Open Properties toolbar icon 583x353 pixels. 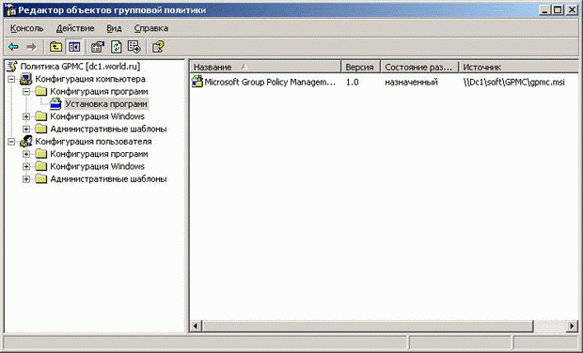click(98, 47)
